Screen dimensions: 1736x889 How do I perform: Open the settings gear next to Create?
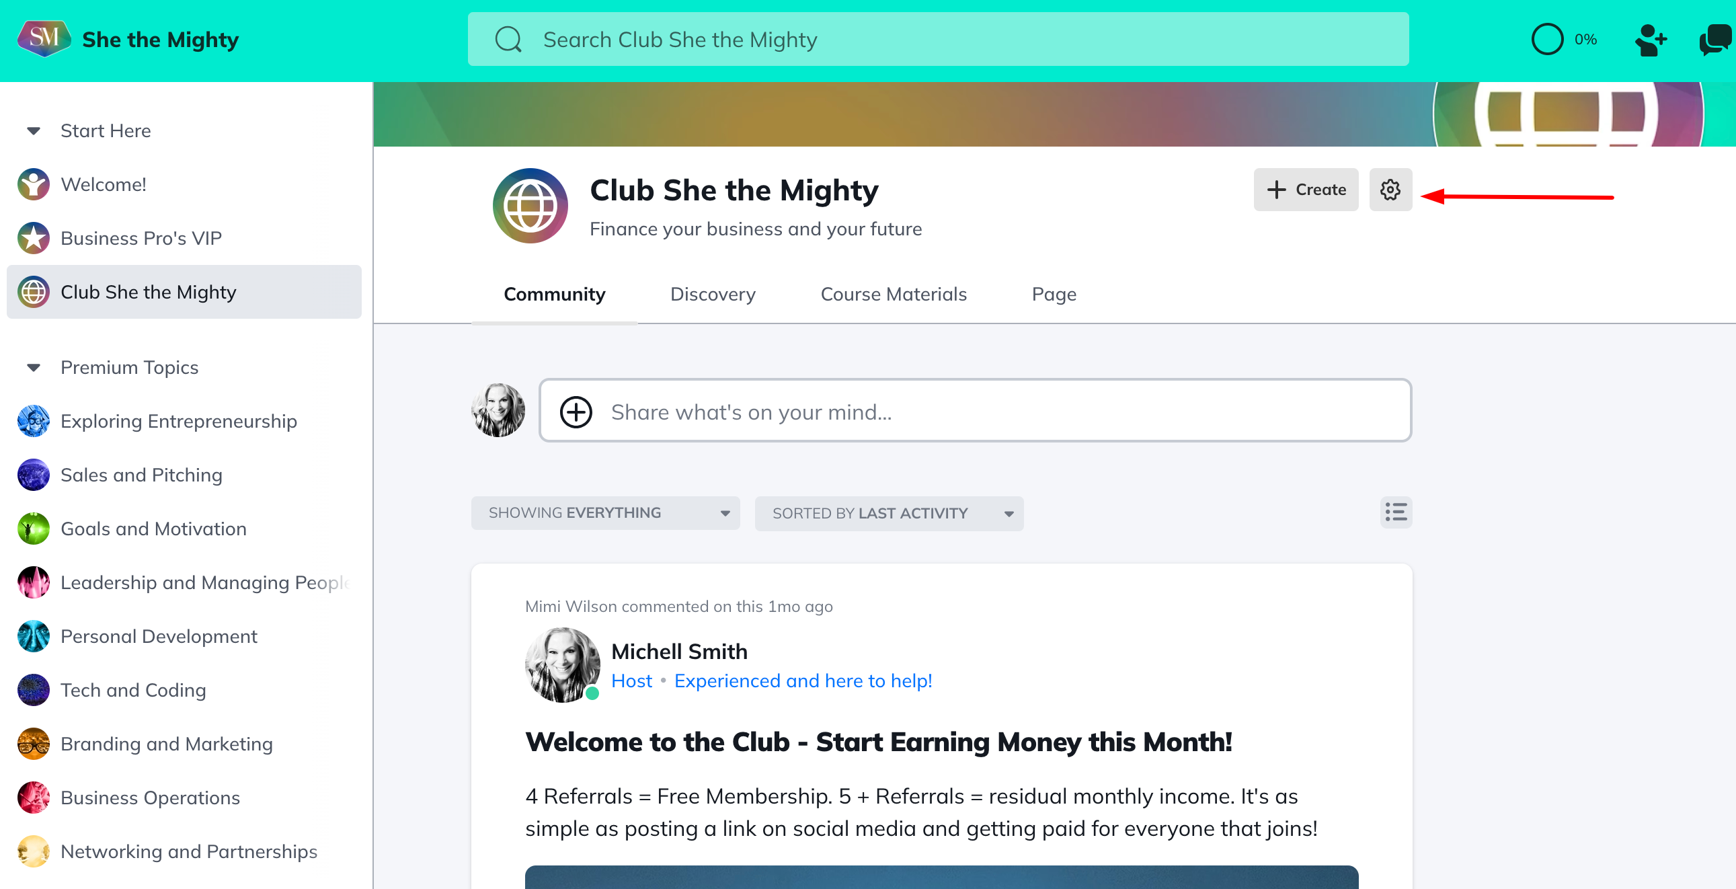1390,190
